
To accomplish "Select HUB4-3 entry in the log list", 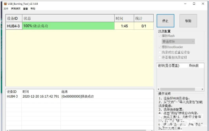I will click(x=12, y=97).
